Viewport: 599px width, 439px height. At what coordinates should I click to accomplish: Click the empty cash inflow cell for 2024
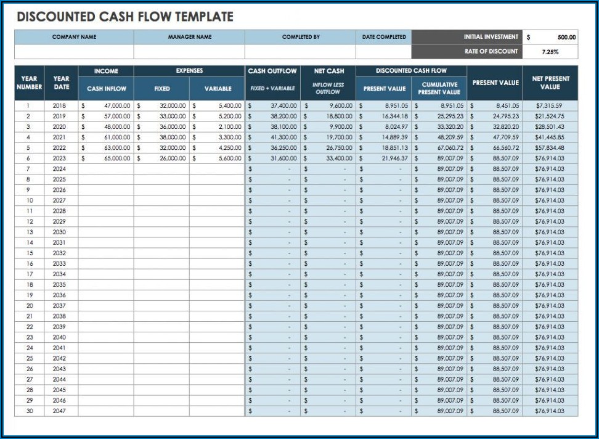click(x=106, y=169)
